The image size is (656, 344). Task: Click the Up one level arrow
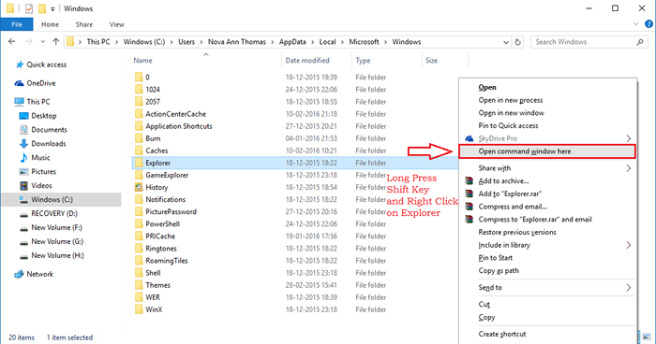point(55,42)
